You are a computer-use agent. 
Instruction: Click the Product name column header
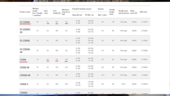25,12
